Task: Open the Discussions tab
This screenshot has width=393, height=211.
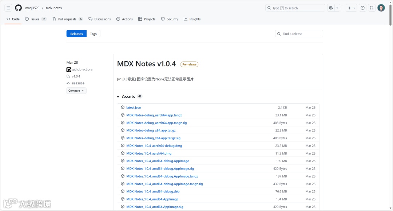Action: [x=99, y=19]
